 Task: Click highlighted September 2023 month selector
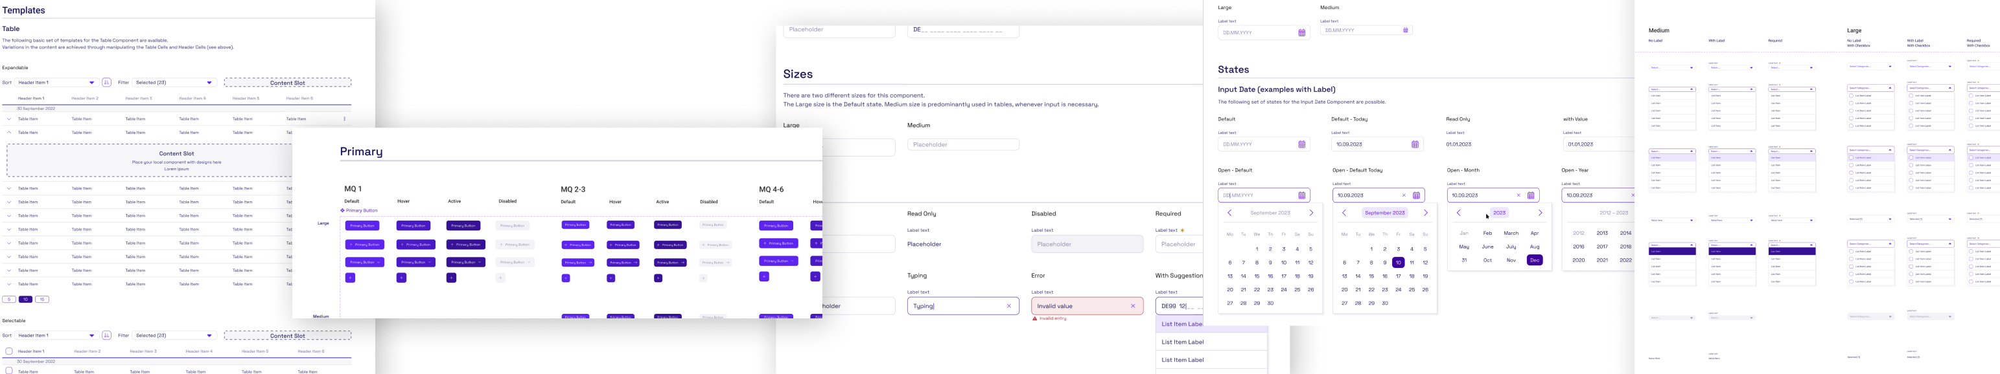(x=1384, y=213)
